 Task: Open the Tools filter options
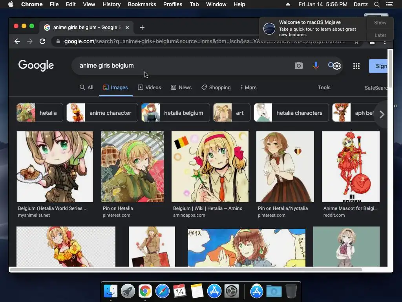click(324, 88)
